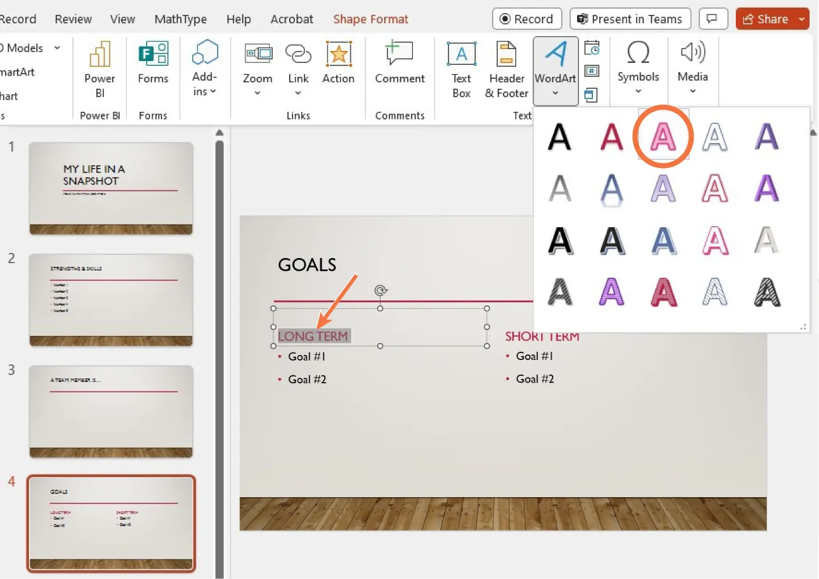
Task: Pick the solid black WordArt style
Action: tap(559, 137)
